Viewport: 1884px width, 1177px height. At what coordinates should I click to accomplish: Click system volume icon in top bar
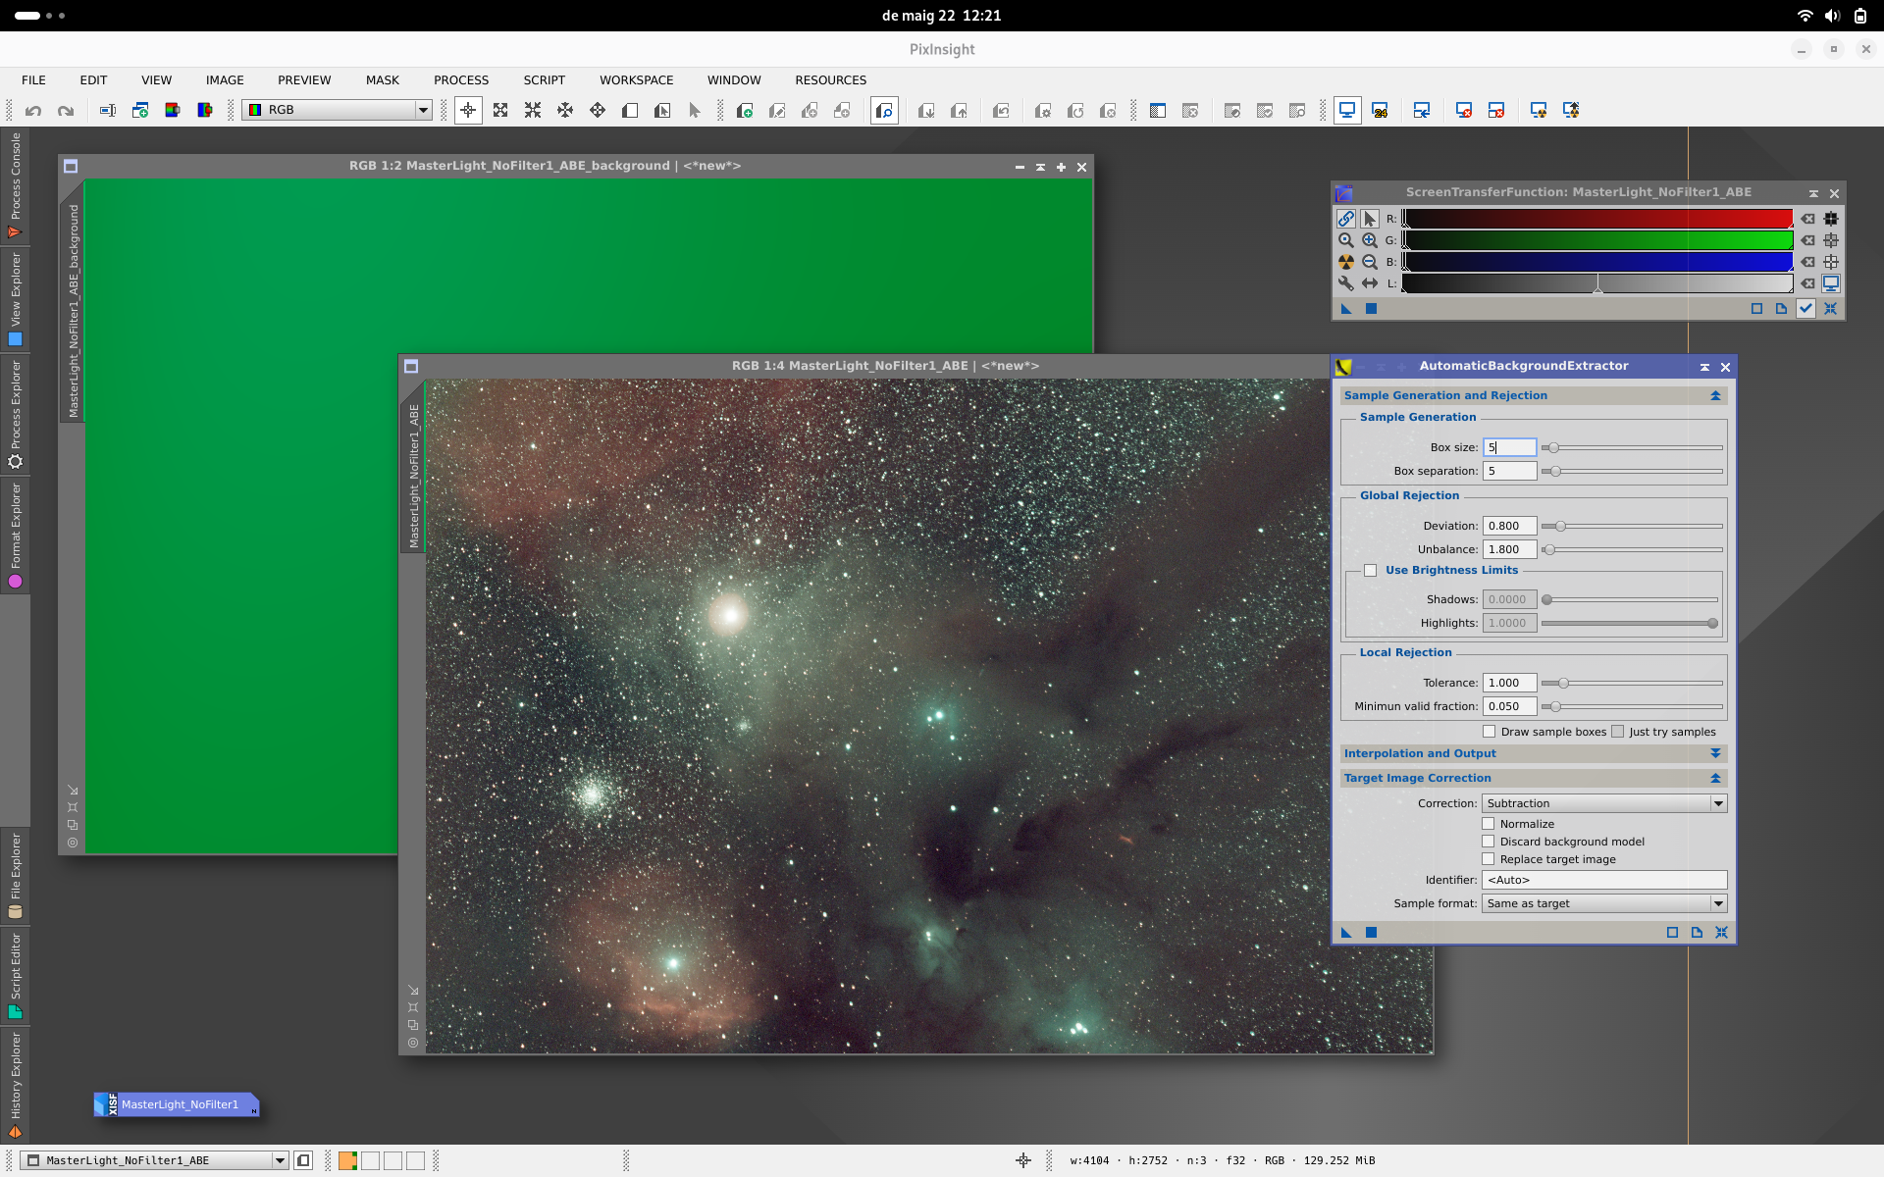[x=1832, y=16]
